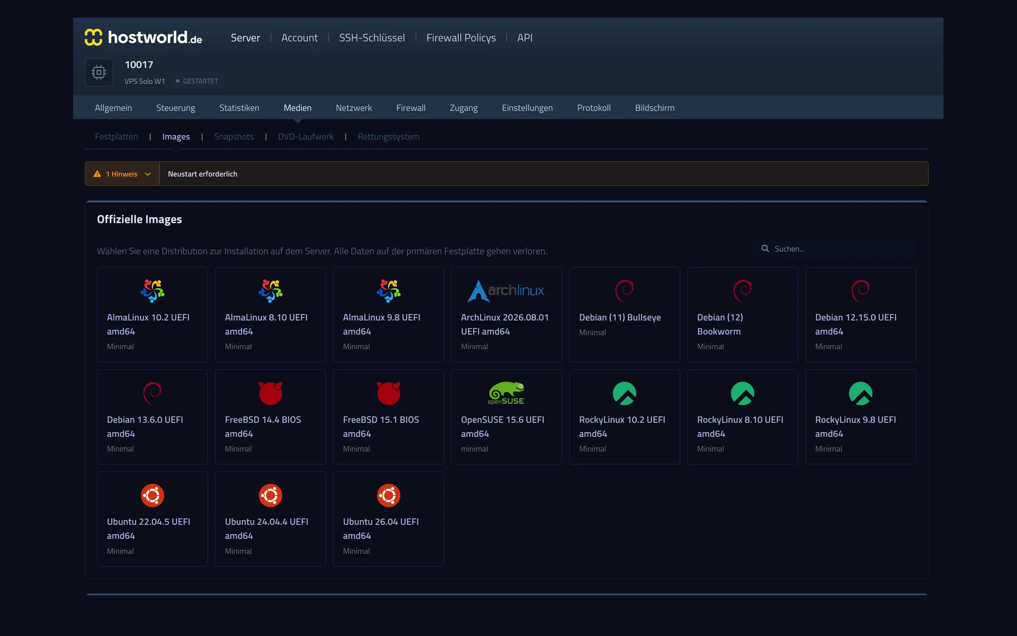This screenshot has width=1017, height=636.
Task: Go to Festplatten sub-tab
Action: [116, 136]
